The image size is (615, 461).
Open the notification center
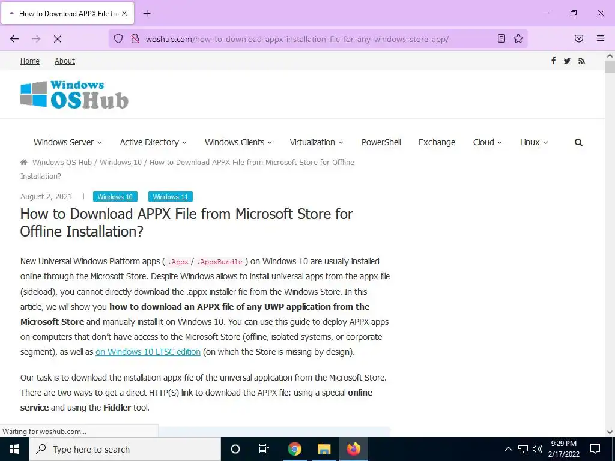click(x=595, y=449)
